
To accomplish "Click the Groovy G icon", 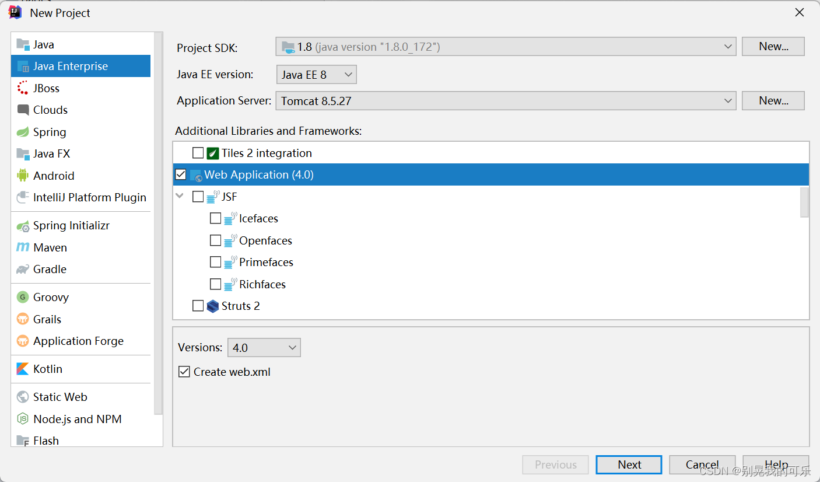I will click(x=23, y=297).
